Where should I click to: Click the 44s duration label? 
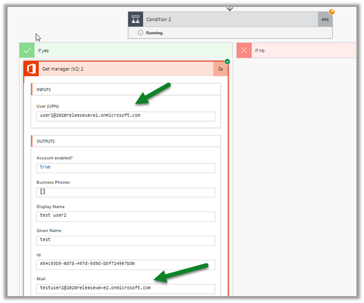pos(325,19)
